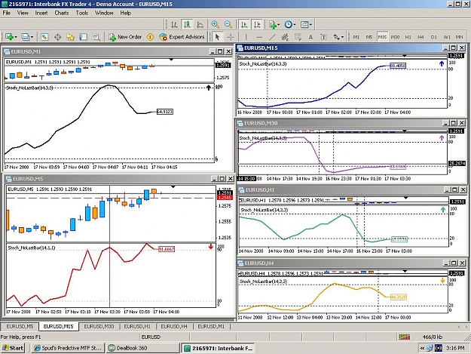
Task: Draw a trendline
Action: pyautogui.click(x=272, y=37)
